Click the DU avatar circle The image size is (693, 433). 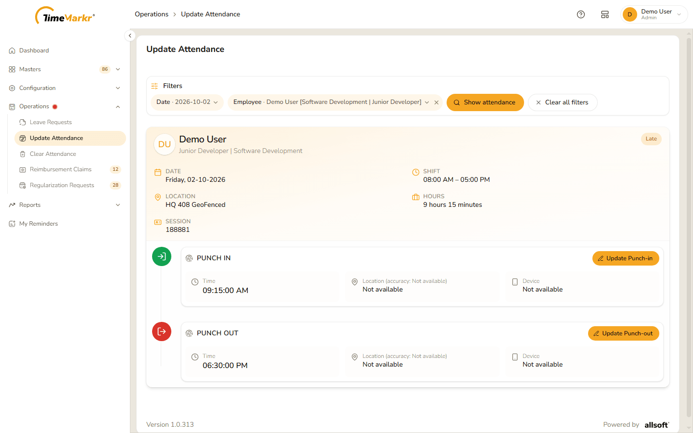tap(165, 144)
